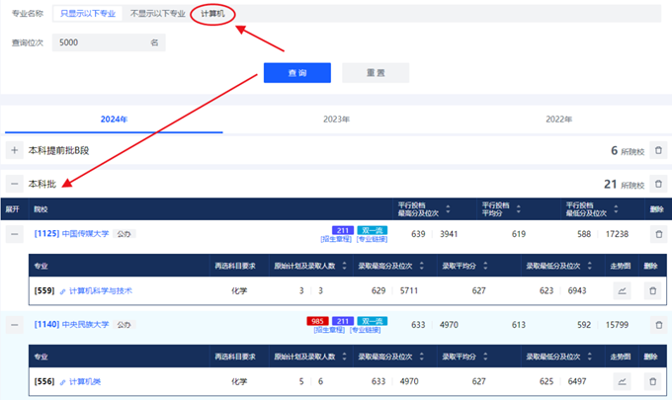Click edit pencil icon beside 计算机科学与技术

point(63,291)
